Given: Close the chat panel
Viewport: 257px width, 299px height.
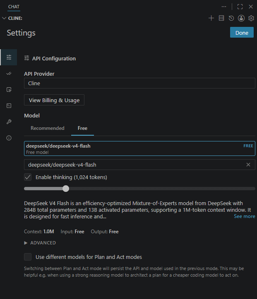Looking at the screenshot, I should 251,7.
